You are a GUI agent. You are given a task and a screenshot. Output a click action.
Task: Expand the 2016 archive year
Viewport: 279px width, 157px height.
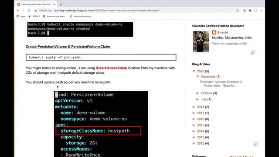(194, 119)
